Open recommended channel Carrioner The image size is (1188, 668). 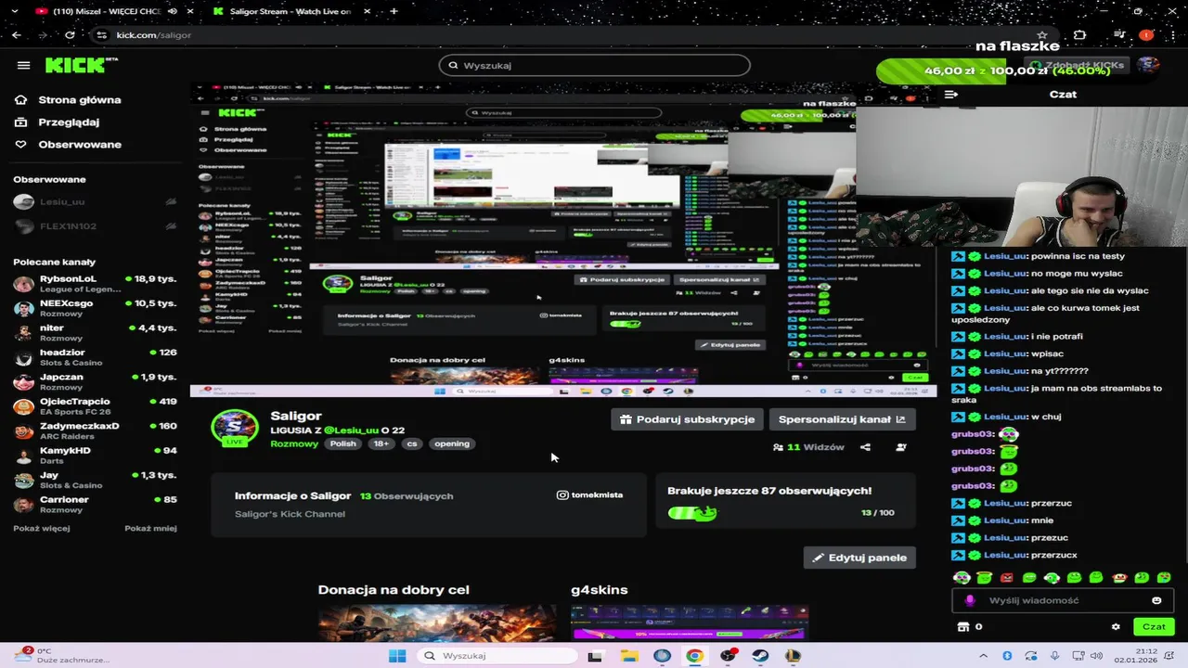point(95,504)
